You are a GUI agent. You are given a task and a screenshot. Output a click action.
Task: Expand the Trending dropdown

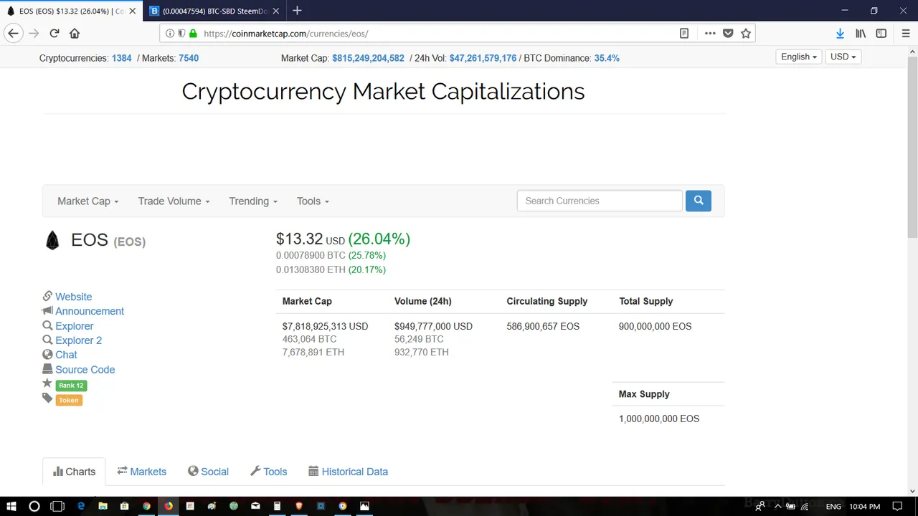tap(253, 201)
